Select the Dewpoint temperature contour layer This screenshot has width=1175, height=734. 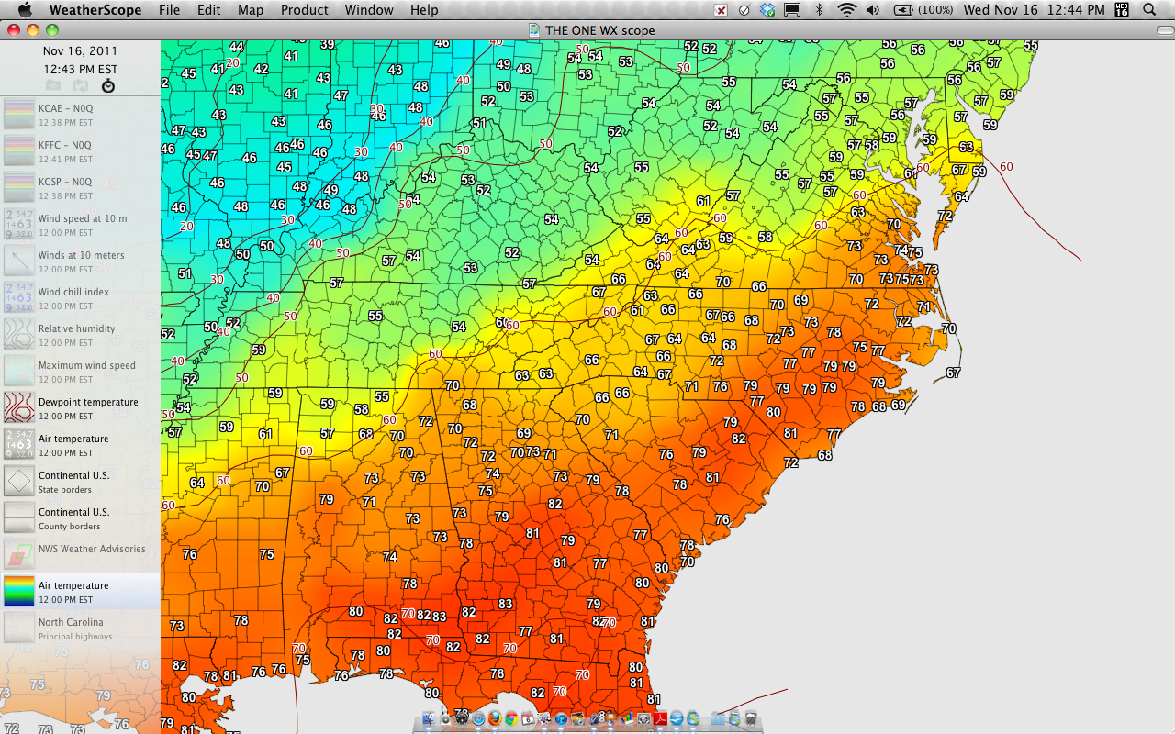[x=80, y=408]
